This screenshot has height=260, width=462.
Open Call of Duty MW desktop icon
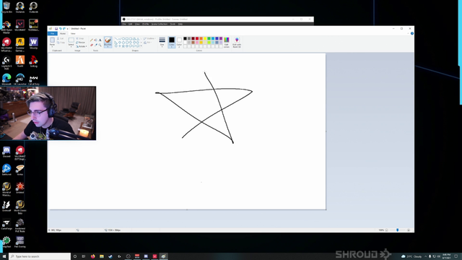point(34,79)
